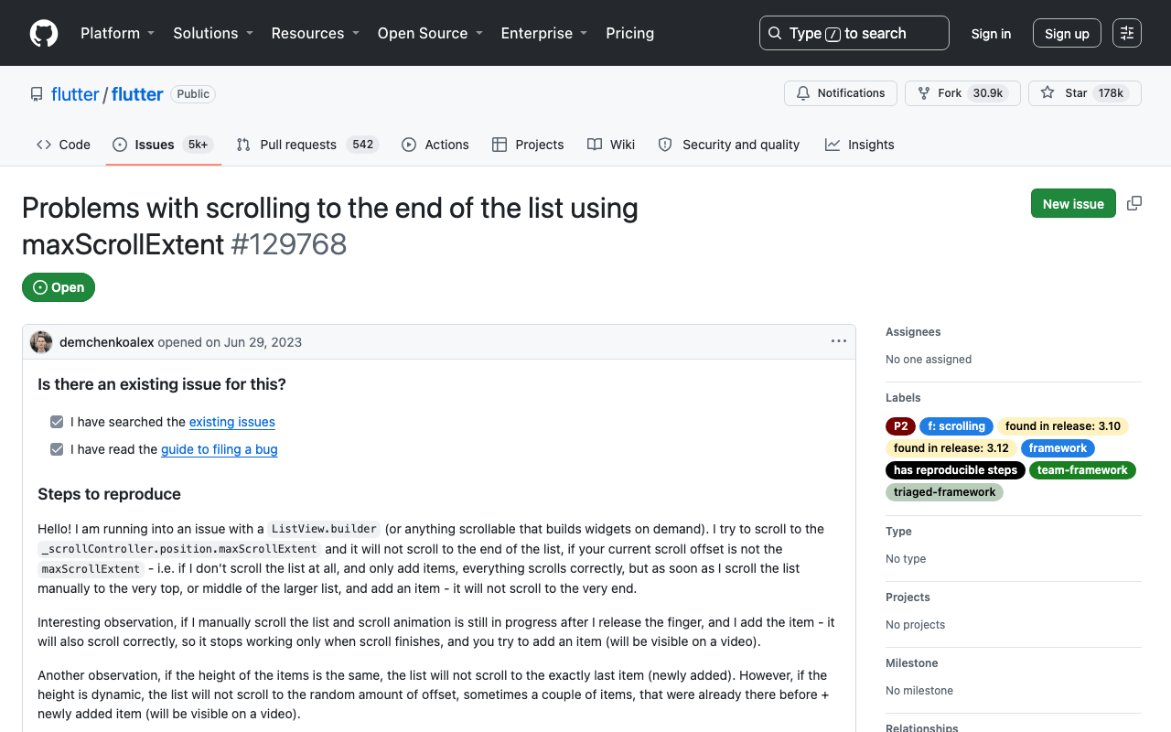
Task: Click the 'No one assigned' text
Action: (x=929, y=360)
